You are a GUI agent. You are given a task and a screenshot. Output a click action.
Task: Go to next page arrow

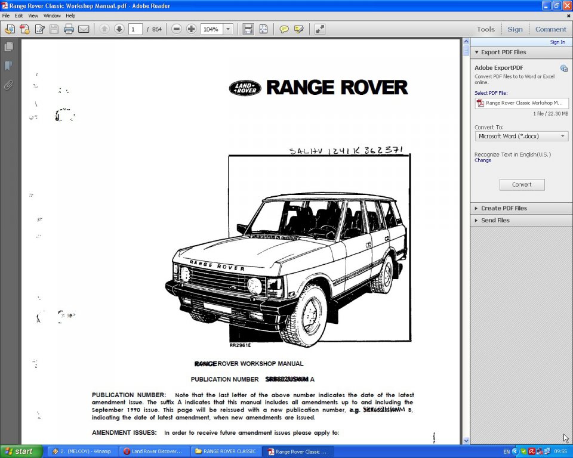click(119, 29)
